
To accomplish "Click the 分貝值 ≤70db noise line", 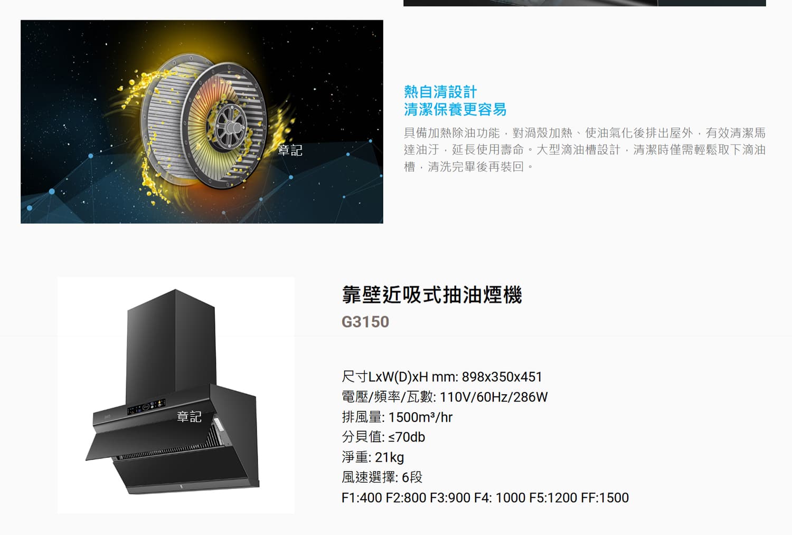I will click(x=383, y=437).
